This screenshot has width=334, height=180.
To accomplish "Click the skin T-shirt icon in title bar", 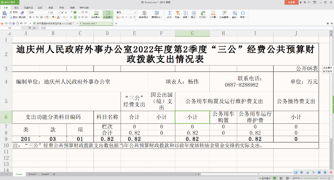I will [301, 2].
